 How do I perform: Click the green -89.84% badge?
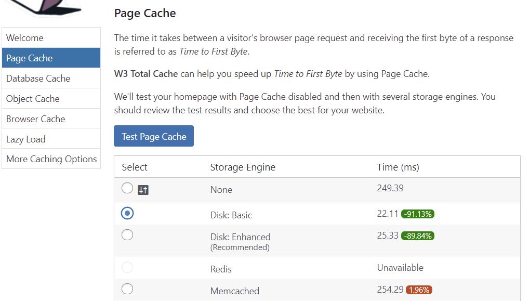click(x=417, y=236)
